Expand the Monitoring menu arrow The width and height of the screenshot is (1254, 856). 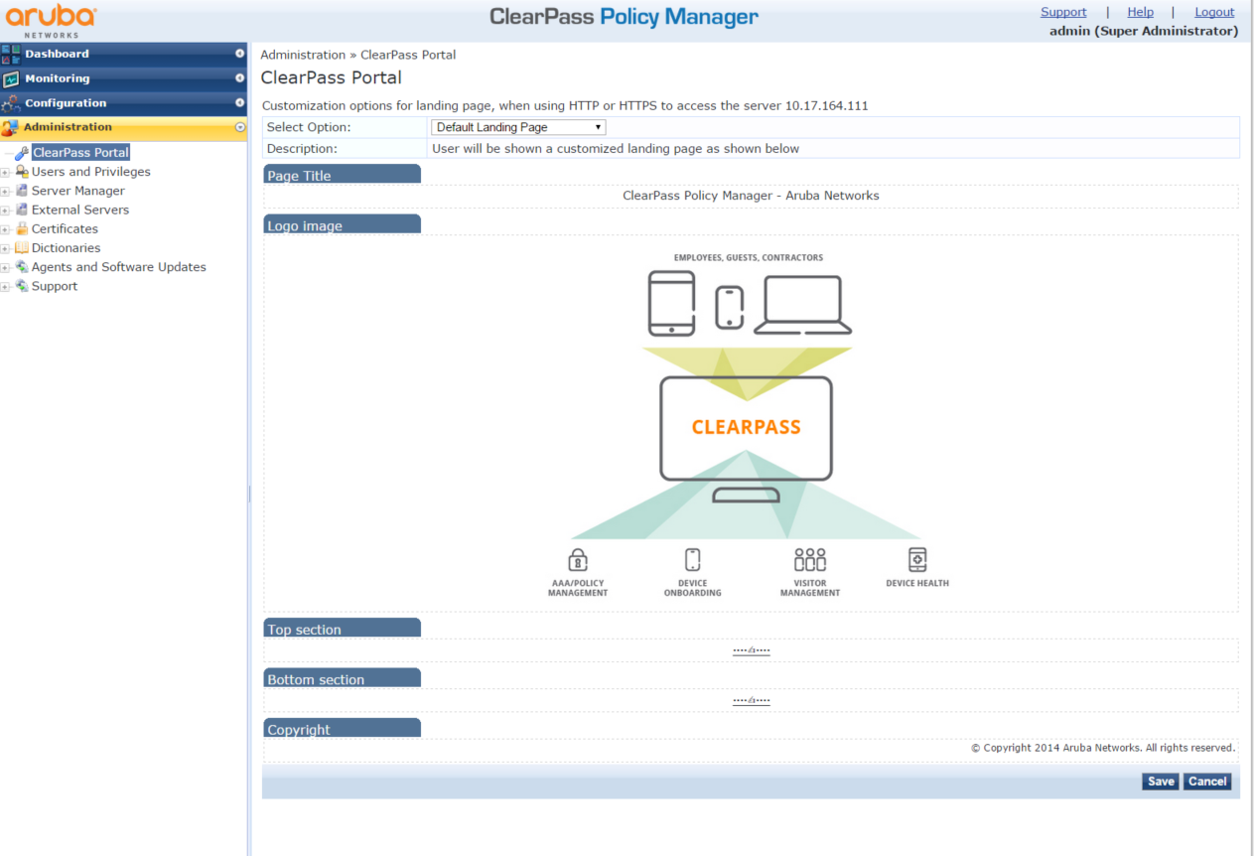click(x=239, y=78)
